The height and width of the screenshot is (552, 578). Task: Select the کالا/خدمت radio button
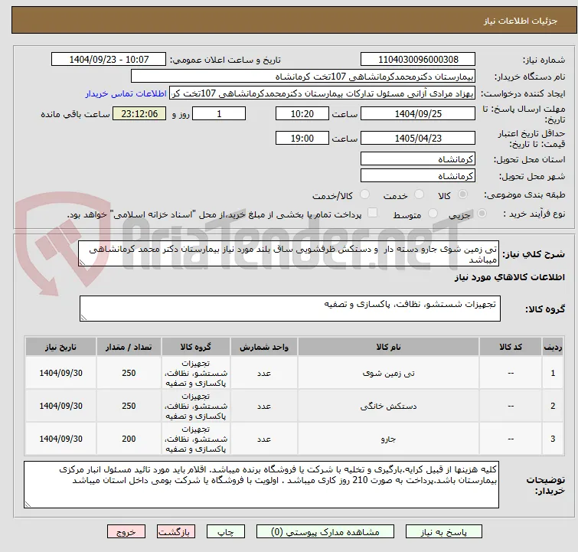364,194
